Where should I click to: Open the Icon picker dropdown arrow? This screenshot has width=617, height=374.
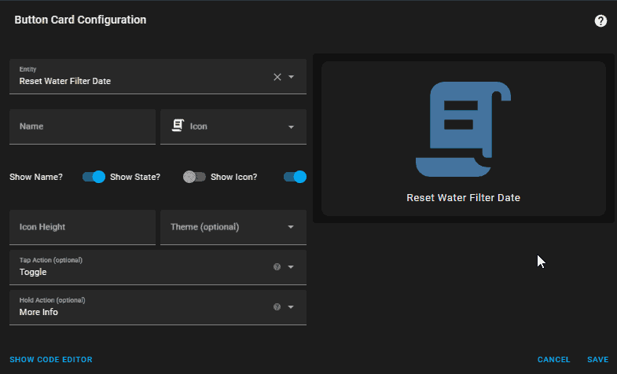[x=291, y=126]
